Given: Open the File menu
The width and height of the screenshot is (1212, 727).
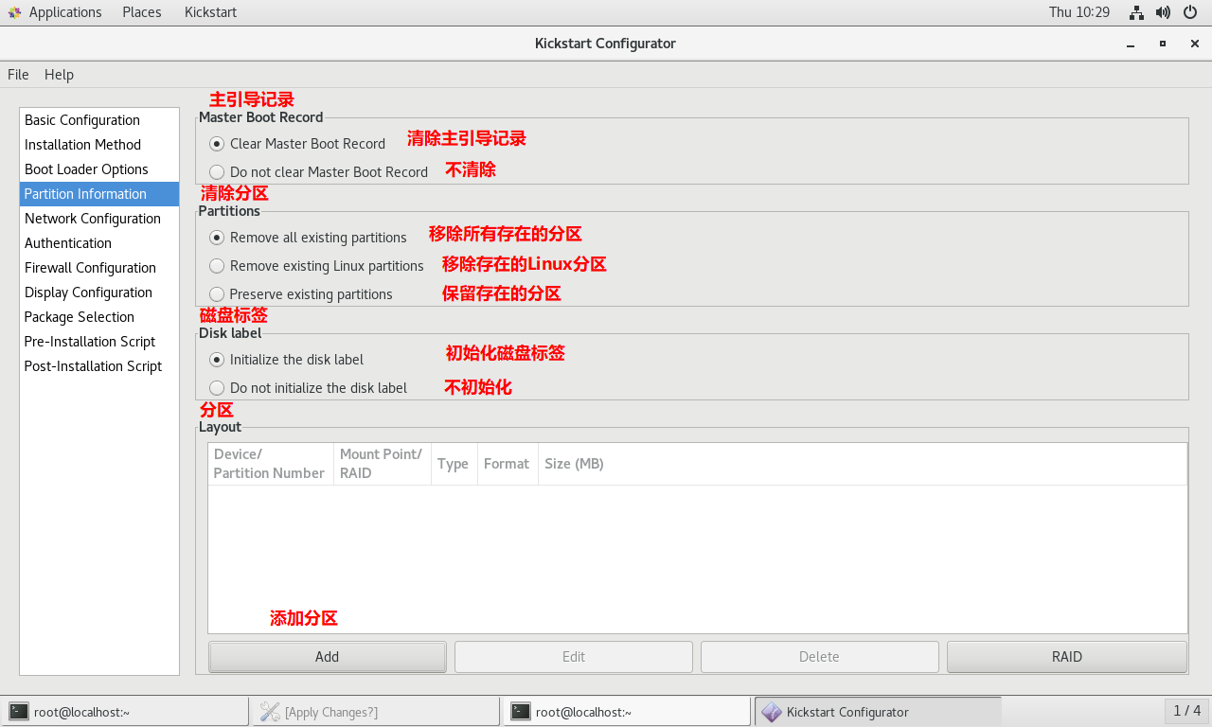Looking at the screenshot, I should (18, 75).
